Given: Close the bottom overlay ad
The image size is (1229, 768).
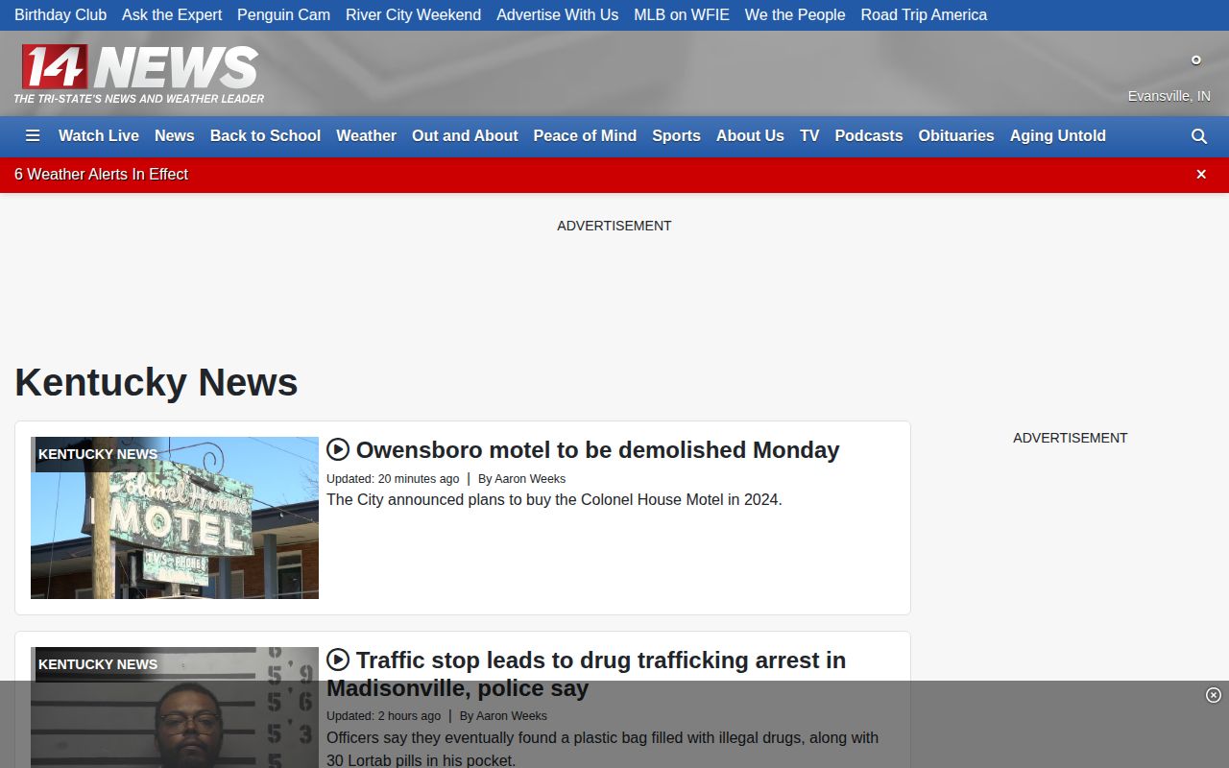Looking at the screenshot, I should (1214, 695).
